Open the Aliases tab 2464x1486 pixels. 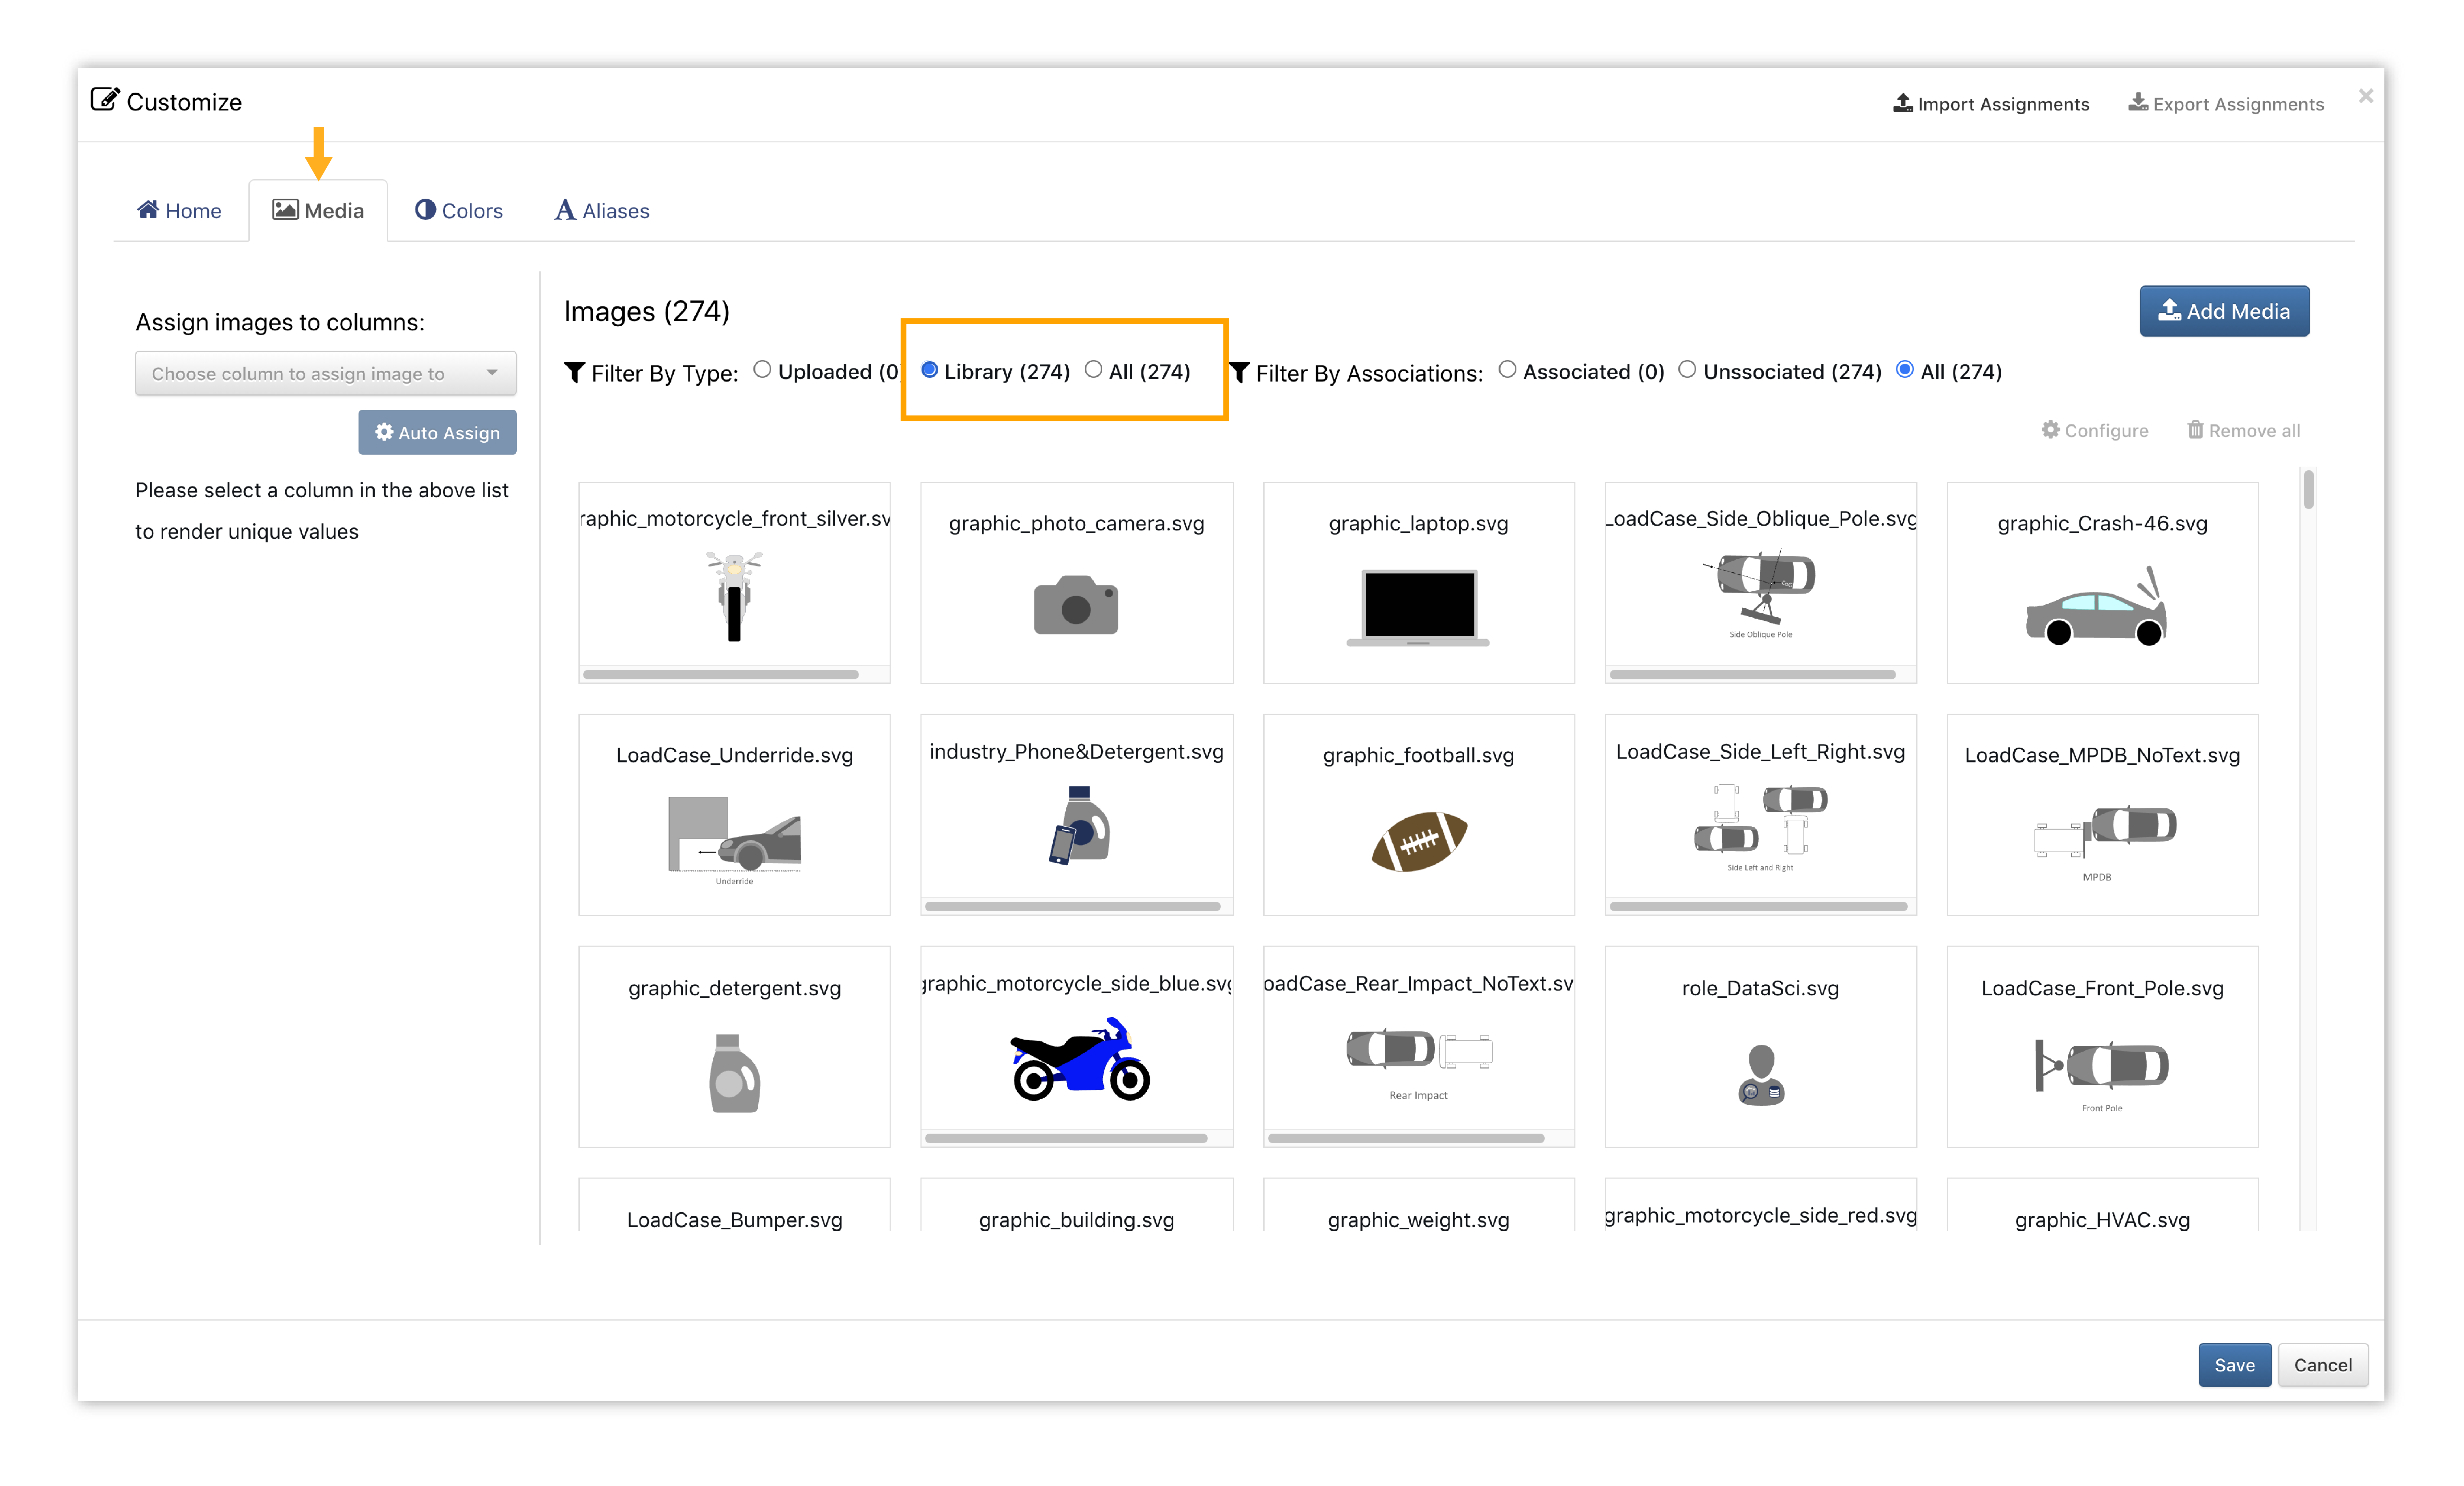pos(602,210)
